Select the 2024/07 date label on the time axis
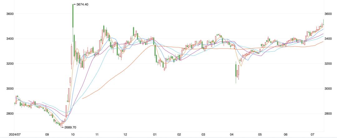The height and width of the screenshot is (138, 337). (15, 135)
